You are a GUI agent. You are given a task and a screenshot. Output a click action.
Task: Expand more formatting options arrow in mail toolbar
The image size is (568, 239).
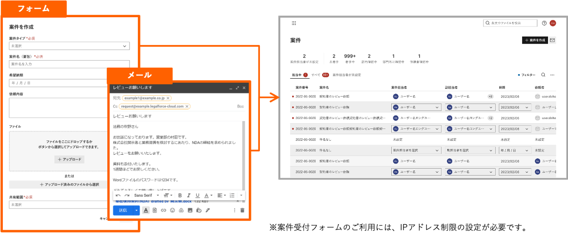[x=241, y=195]
